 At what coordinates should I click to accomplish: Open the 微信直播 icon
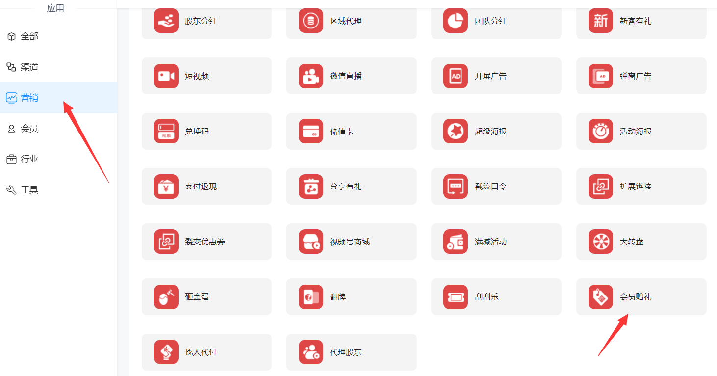click(311, 76)
